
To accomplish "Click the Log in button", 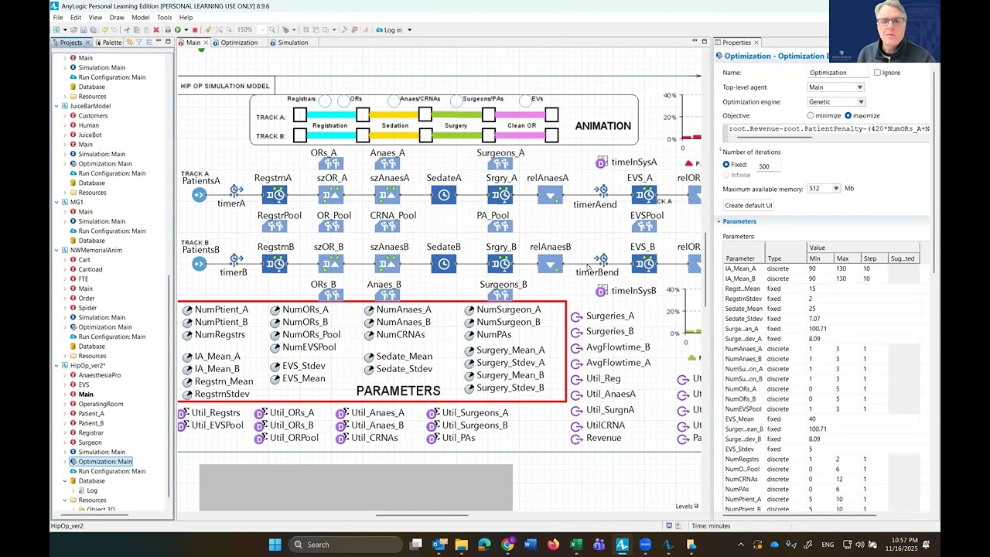I will click(x=389, y=30).
